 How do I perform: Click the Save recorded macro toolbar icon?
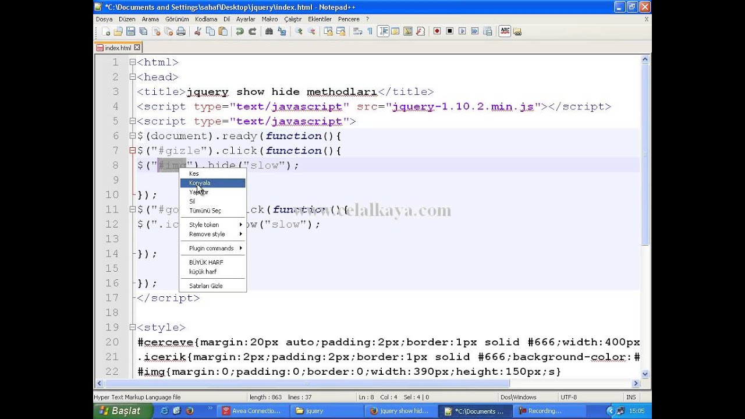tap(487, 31)
